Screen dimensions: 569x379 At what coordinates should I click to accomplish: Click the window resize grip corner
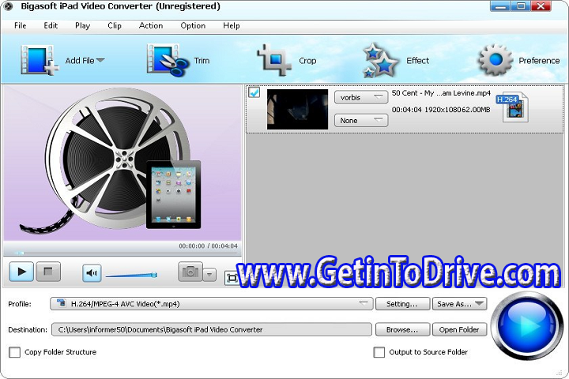561,373
